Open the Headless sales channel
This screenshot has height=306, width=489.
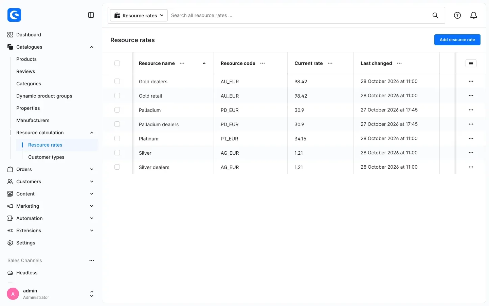click(x=27, y=273)
